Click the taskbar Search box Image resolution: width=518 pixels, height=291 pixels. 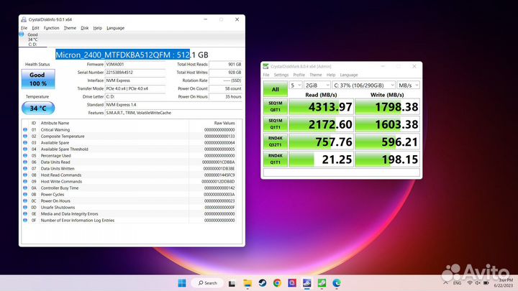coord(207,283)
